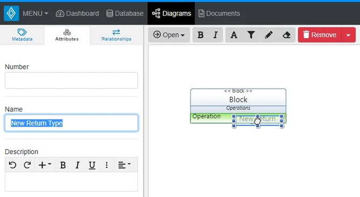Click into the Number input field
This screenshot has height=197, width=360.
tap(71, 80)
